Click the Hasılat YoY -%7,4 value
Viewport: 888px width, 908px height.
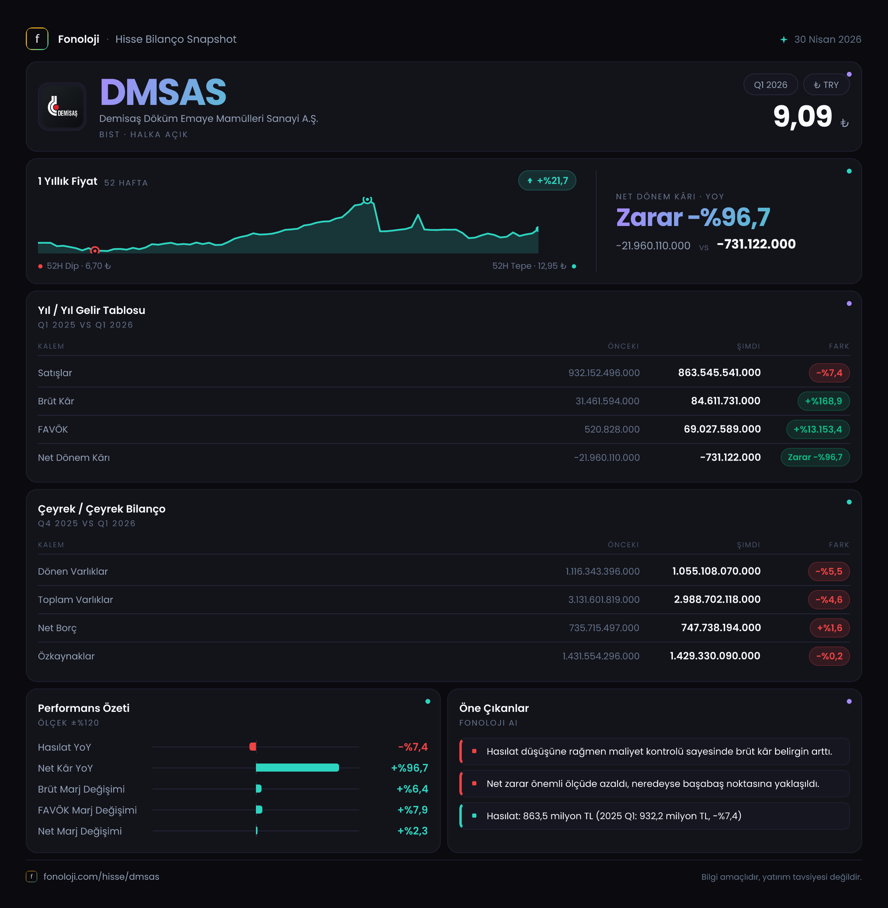[413, 747]
